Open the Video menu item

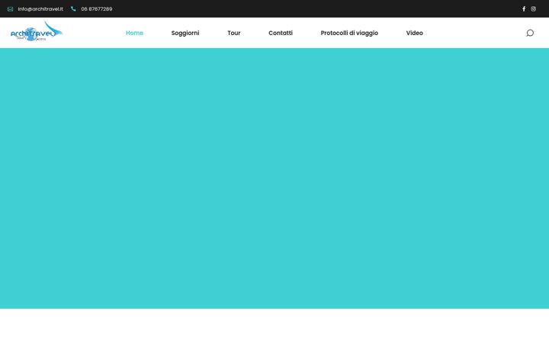pos(415,33)
